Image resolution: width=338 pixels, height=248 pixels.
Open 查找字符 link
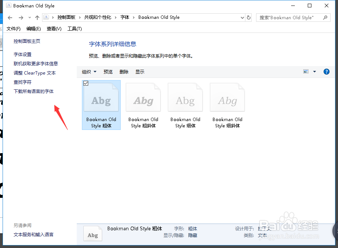coord(23,82)
